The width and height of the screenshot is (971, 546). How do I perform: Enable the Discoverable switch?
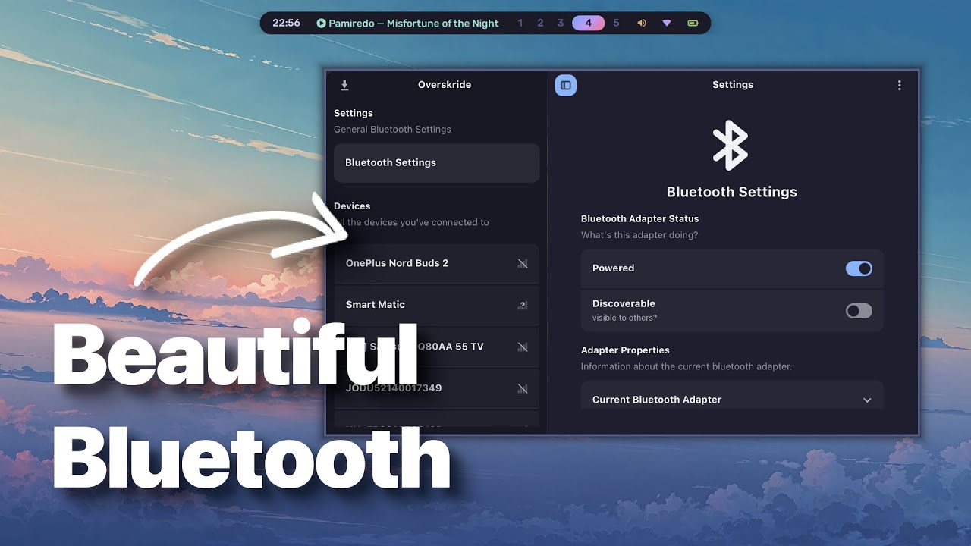tap(859, 311)
